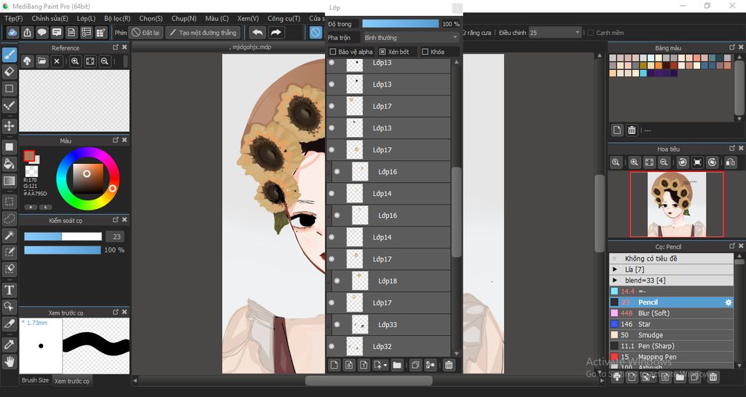Click the Redo arrow in toolbar
The width and height of the screenshot is (746, 397).
pyautogui.click(x=276, y=32)
